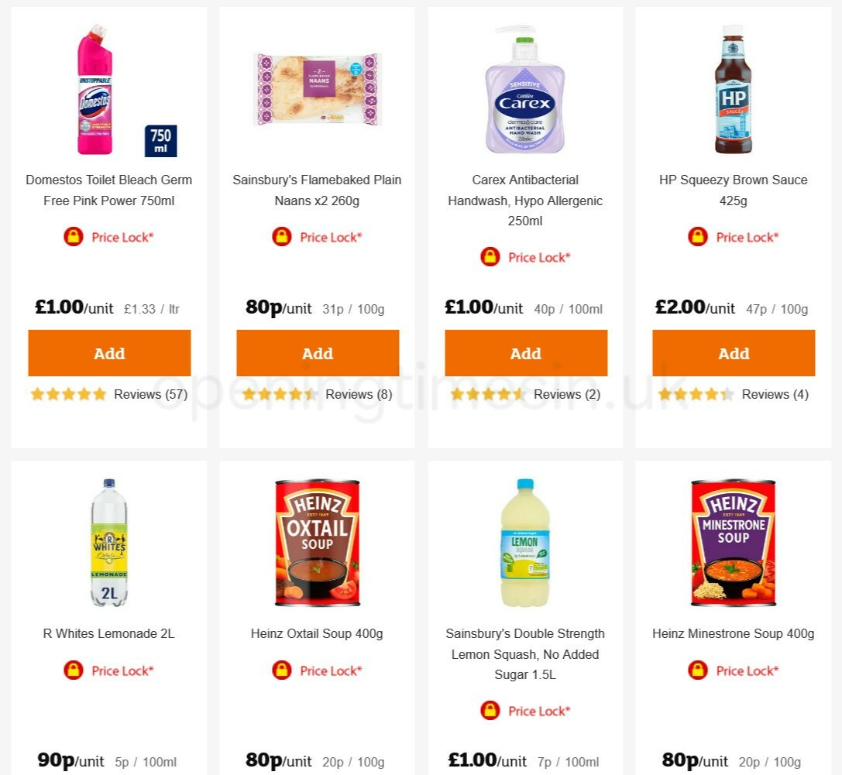Add Sainsbury's Flamebaked Plain Naans to the basket

[x=318, y=353]
